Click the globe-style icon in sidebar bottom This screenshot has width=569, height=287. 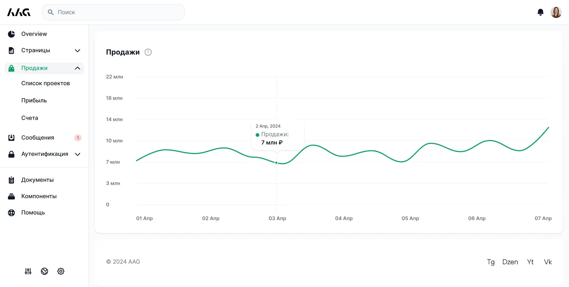[x=44, y=271]
